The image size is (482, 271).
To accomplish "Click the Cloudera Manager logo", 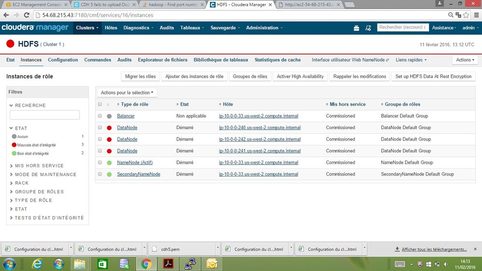I will (35, 27).
